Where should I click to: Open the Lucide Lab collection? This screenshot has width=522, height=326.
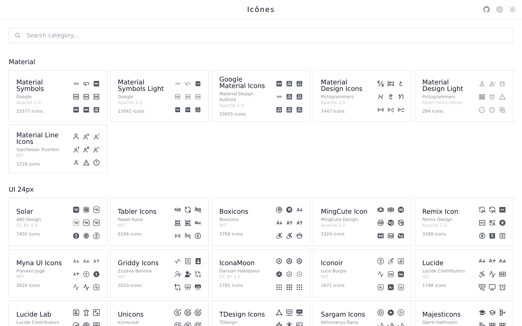58,314
